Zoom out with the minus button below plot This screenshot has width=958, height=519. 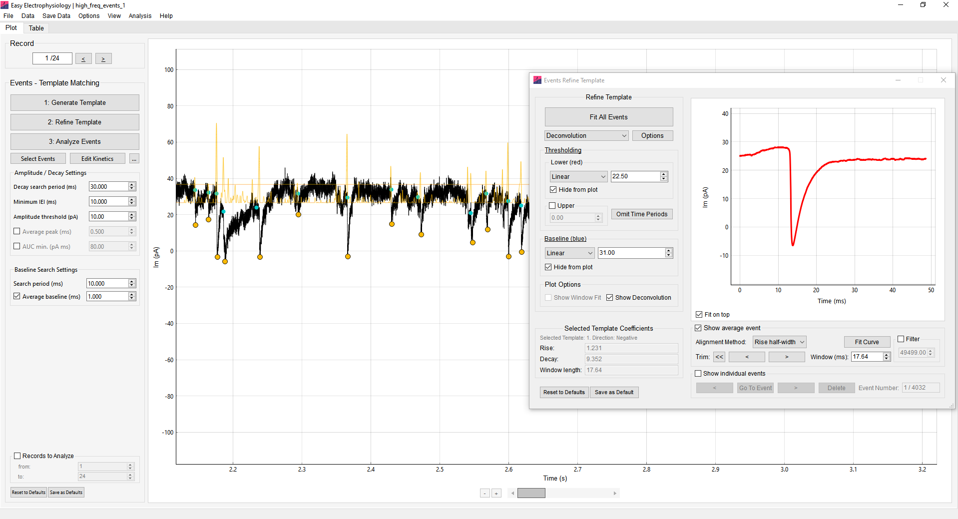click(x=485, y=494)
